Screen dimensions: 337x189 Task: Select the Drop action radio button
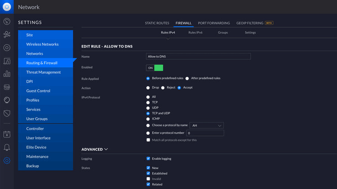tap(148, 88)
